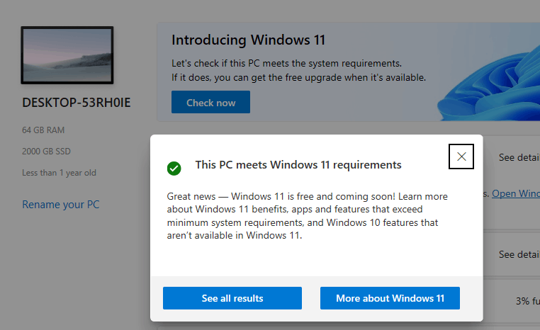Select the PC desktop wallpaper thumbnail
Screen dimensions: 540x330
67,55
